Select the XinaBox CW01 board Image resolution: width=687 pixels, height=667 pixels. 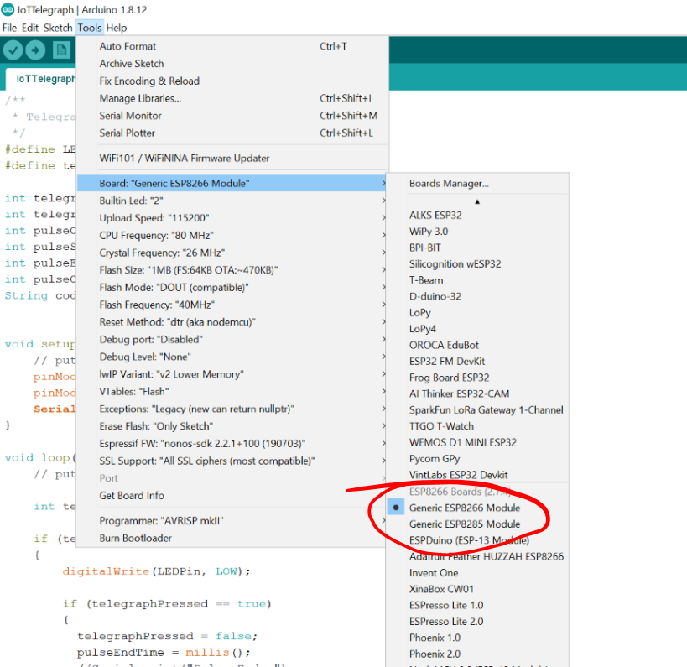pyautogui.click(x=477, y=589)
